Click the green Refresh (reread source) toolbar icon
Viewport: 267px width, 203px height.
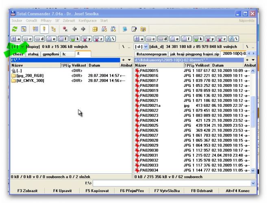[15, 29]
